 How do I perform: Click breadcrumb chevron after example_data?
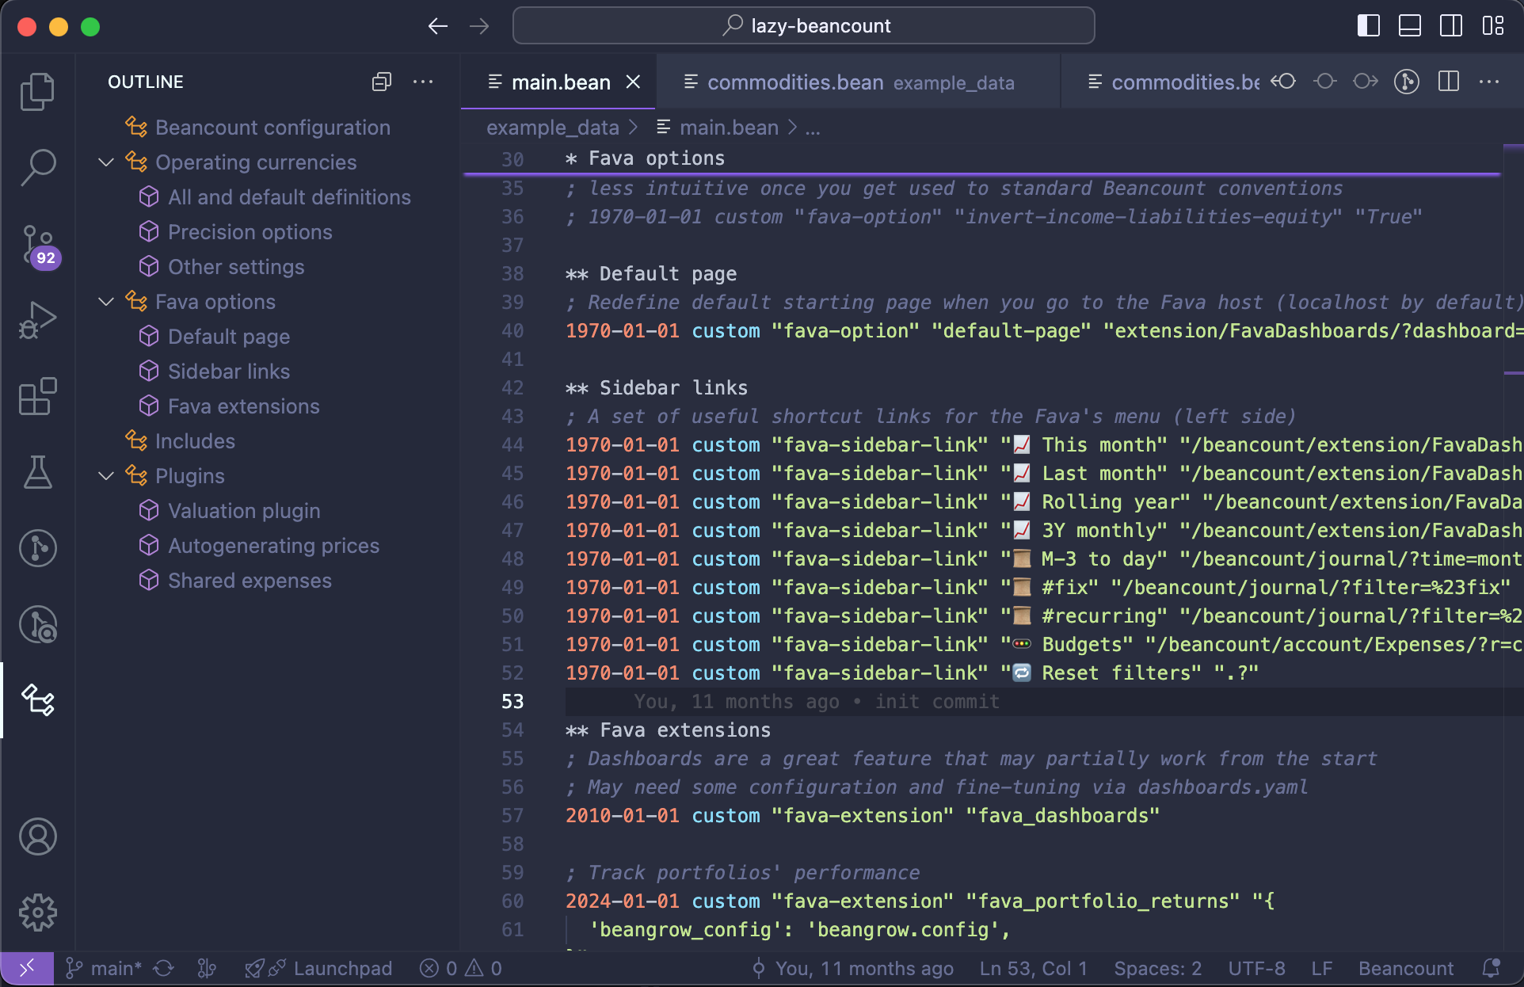pos(633,128)
